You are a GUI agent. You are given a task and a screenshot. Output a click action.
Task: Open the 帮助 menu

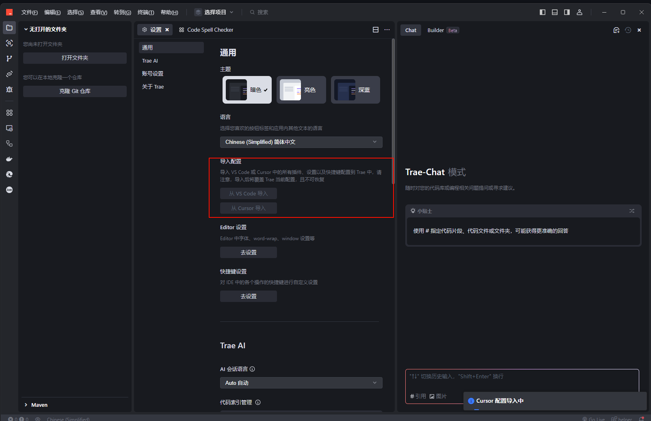pos(169,12)
